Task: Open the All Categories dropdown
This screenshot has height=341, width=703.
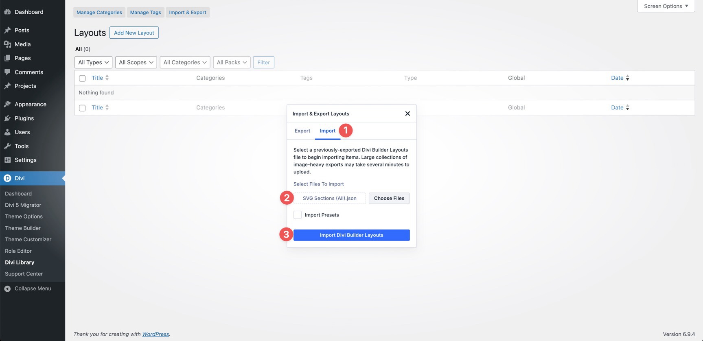Action: [x=185, y=62]
